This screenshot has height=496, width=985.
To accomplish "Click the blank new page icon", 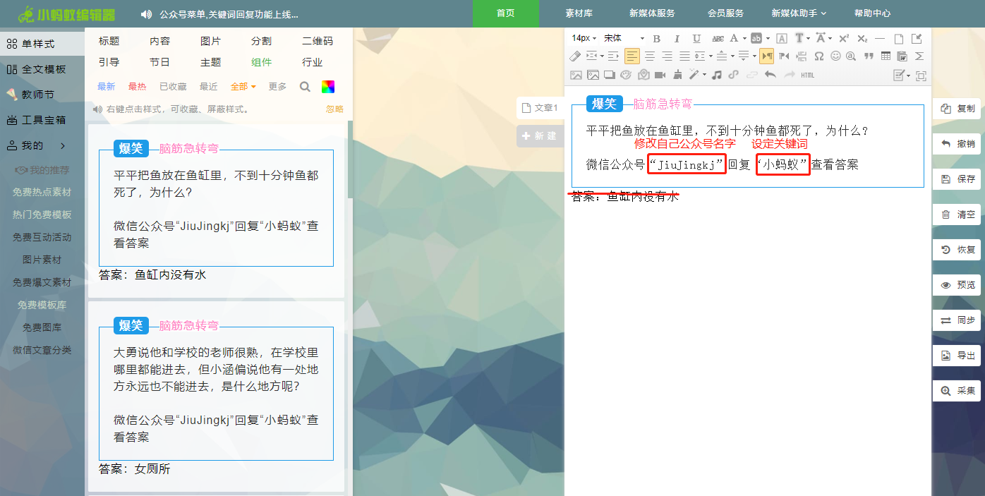I will pos(899,38).
